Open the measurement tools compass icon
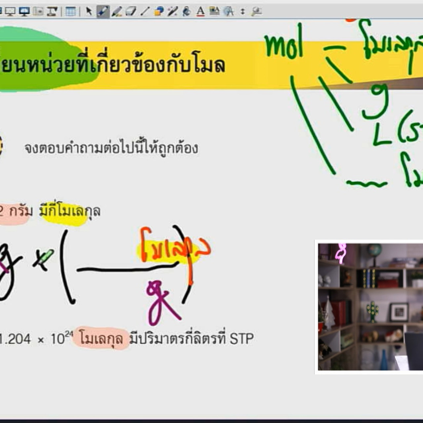 tap(228, 12)
